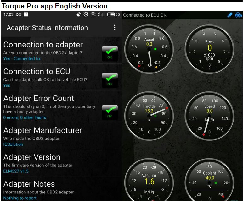The width and height of the screenshot is (243, 201).
Task: Click the blue car status icon
Action: click(x=238, y=15)
